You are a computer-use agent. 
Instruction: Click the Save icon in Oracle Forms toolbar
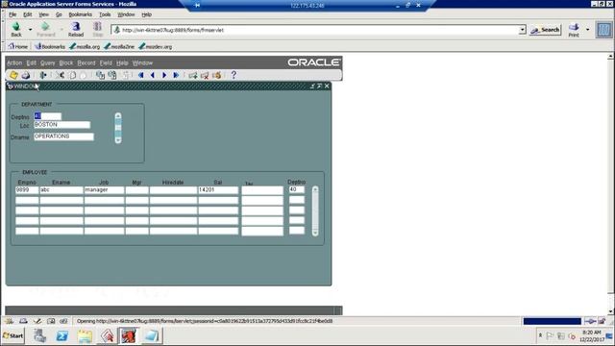tap(13, 75)
